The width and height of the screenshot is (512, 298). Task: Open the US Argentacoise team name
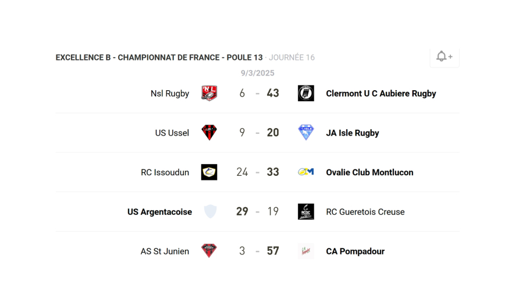pos(159,212)
